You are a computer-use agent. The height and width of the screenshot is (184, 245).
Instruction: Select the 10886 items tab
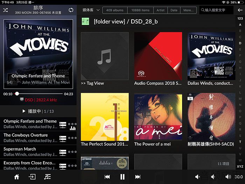point(140,10)
